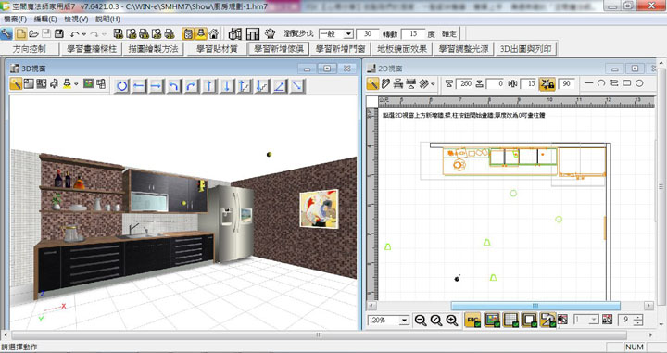The height and width of the screenshot is (353, 667).
Task: Select the hand pan tool icon
Action: [x=270, y=33]
